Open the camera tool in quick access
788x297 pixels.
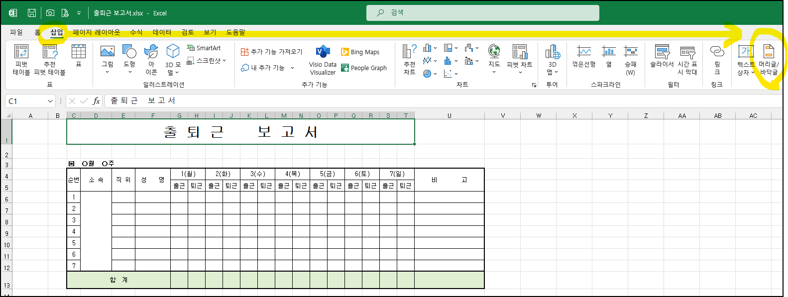click(x=50, y=13)
